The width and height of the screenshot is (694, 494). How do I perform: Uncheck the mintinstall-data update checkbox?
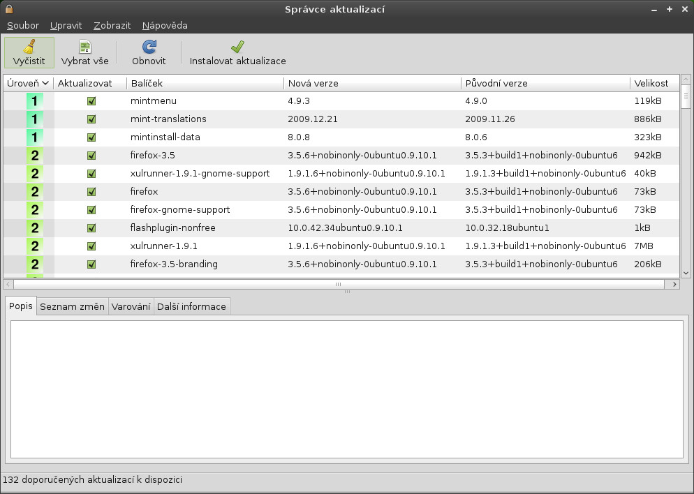pyautogui.click(x=91, y=137)
